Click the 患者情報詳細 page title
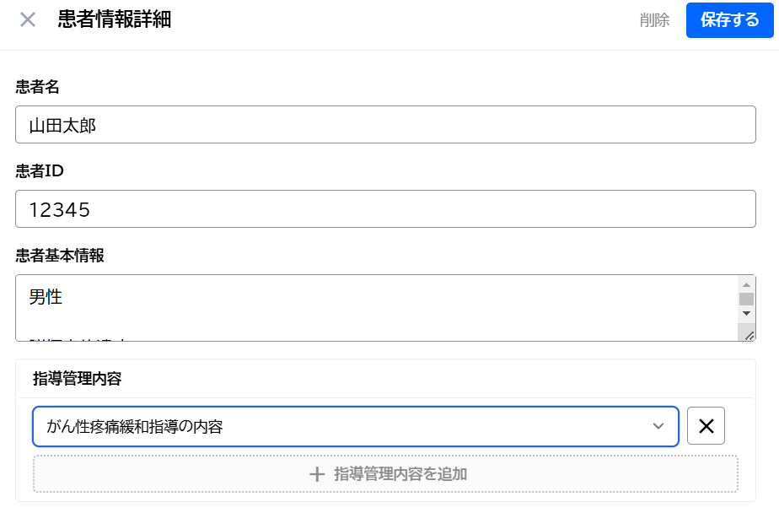The height and width of the screenshot is (513, 779). [115, 20]
